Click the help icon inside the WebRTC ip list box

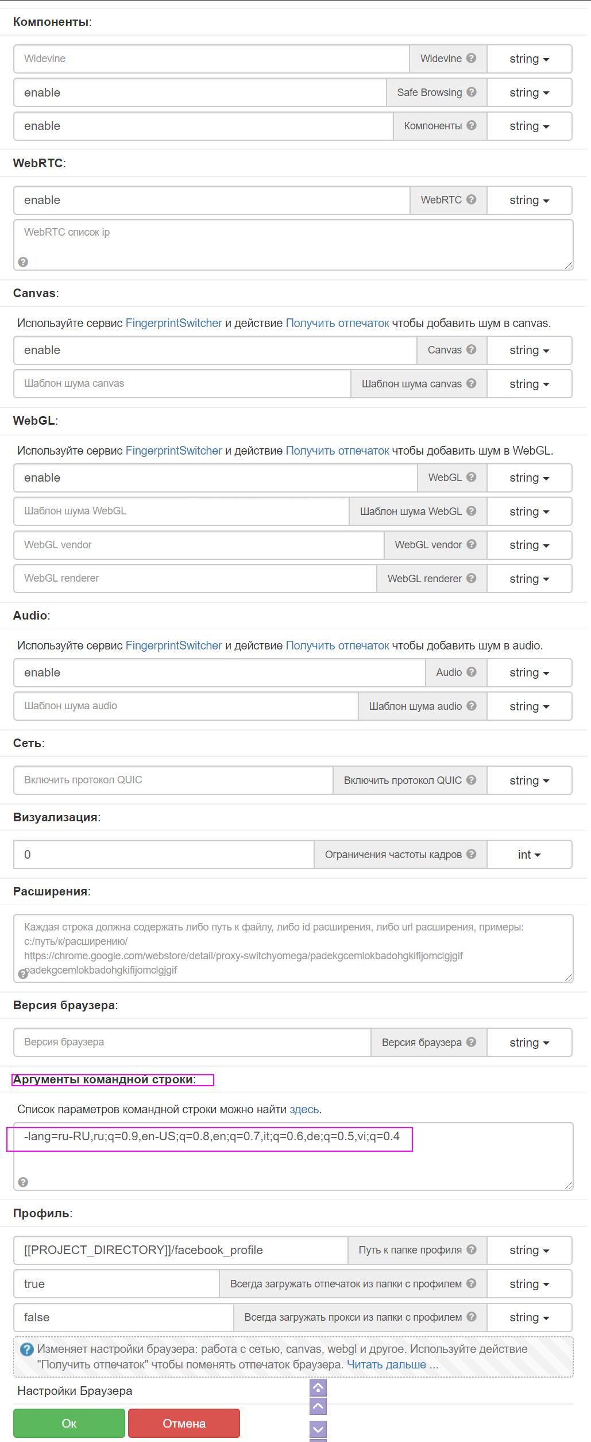pos(23,262)
